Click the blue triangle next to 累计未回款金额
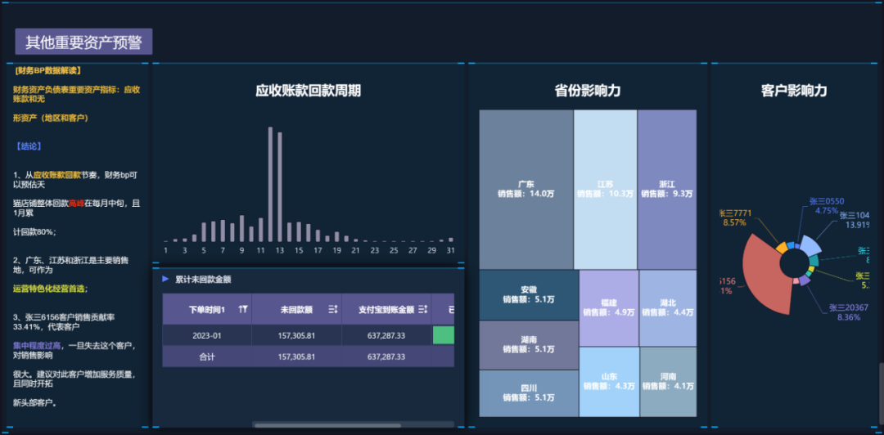Image resolution: width=884 pixels, height=435 pixels. (x=165, y=279)
